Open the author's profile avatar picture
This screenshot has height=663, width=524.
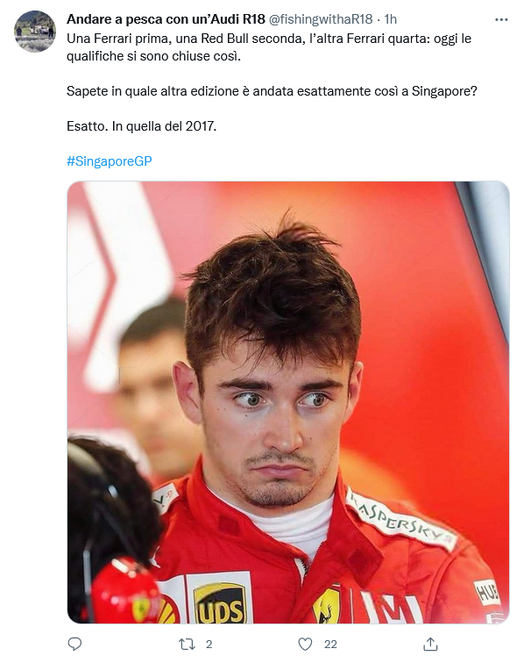[x=35, y=32]
